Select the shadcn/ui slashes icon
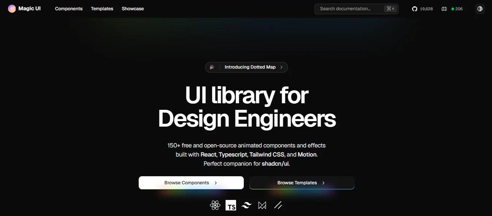492x216 pixels. click(278, 205)
